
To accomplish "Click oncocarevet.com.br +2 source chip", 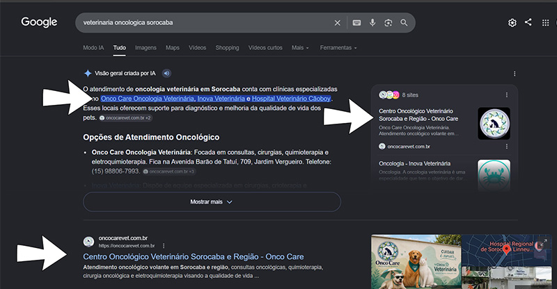I will [x=125, y=117].
